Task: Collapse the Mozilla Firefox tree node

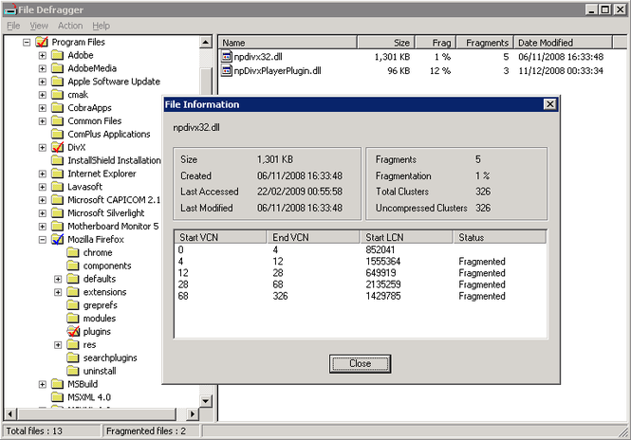Action: tap(43, 240)
